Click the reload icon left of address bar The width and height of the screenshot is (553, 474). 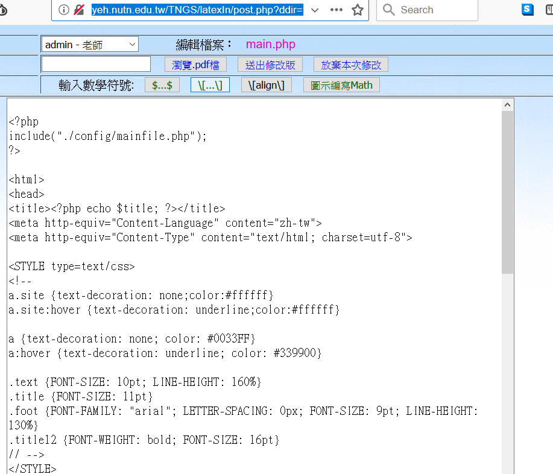point(3,10)
